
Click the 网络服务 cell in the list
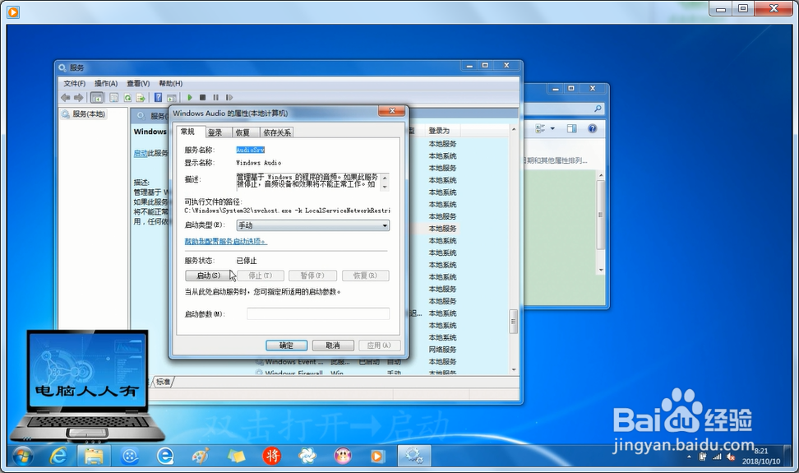click(x=442, y=350)
